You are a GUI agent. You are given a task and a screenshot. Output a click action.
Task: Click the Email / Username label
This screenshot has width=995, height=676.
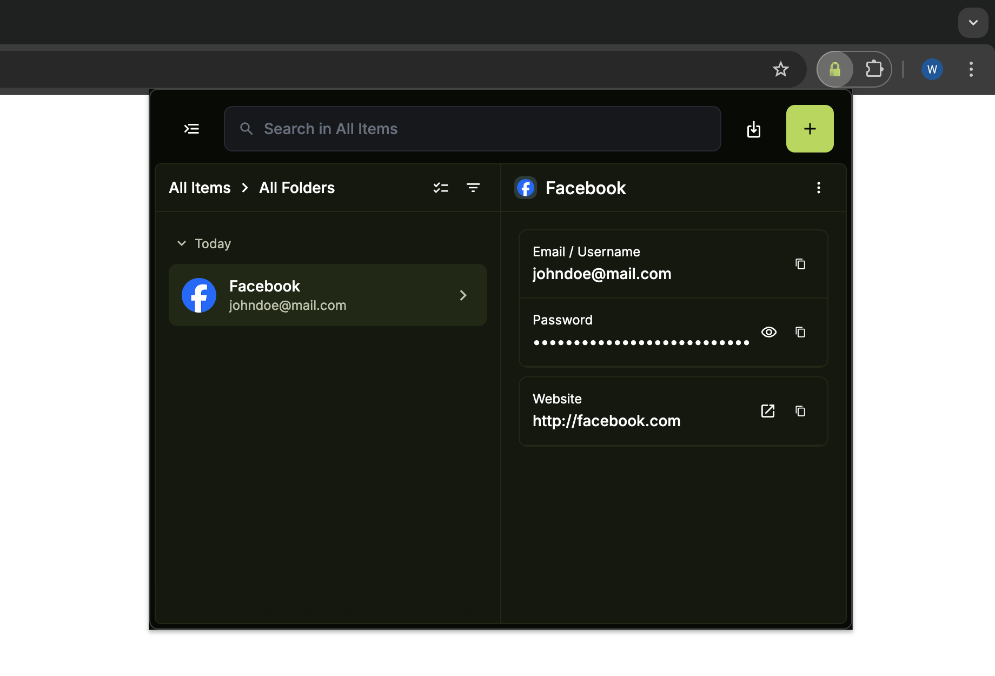[586, 251]
